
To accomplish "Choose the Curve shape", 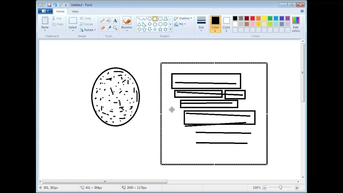I will 144,19.
